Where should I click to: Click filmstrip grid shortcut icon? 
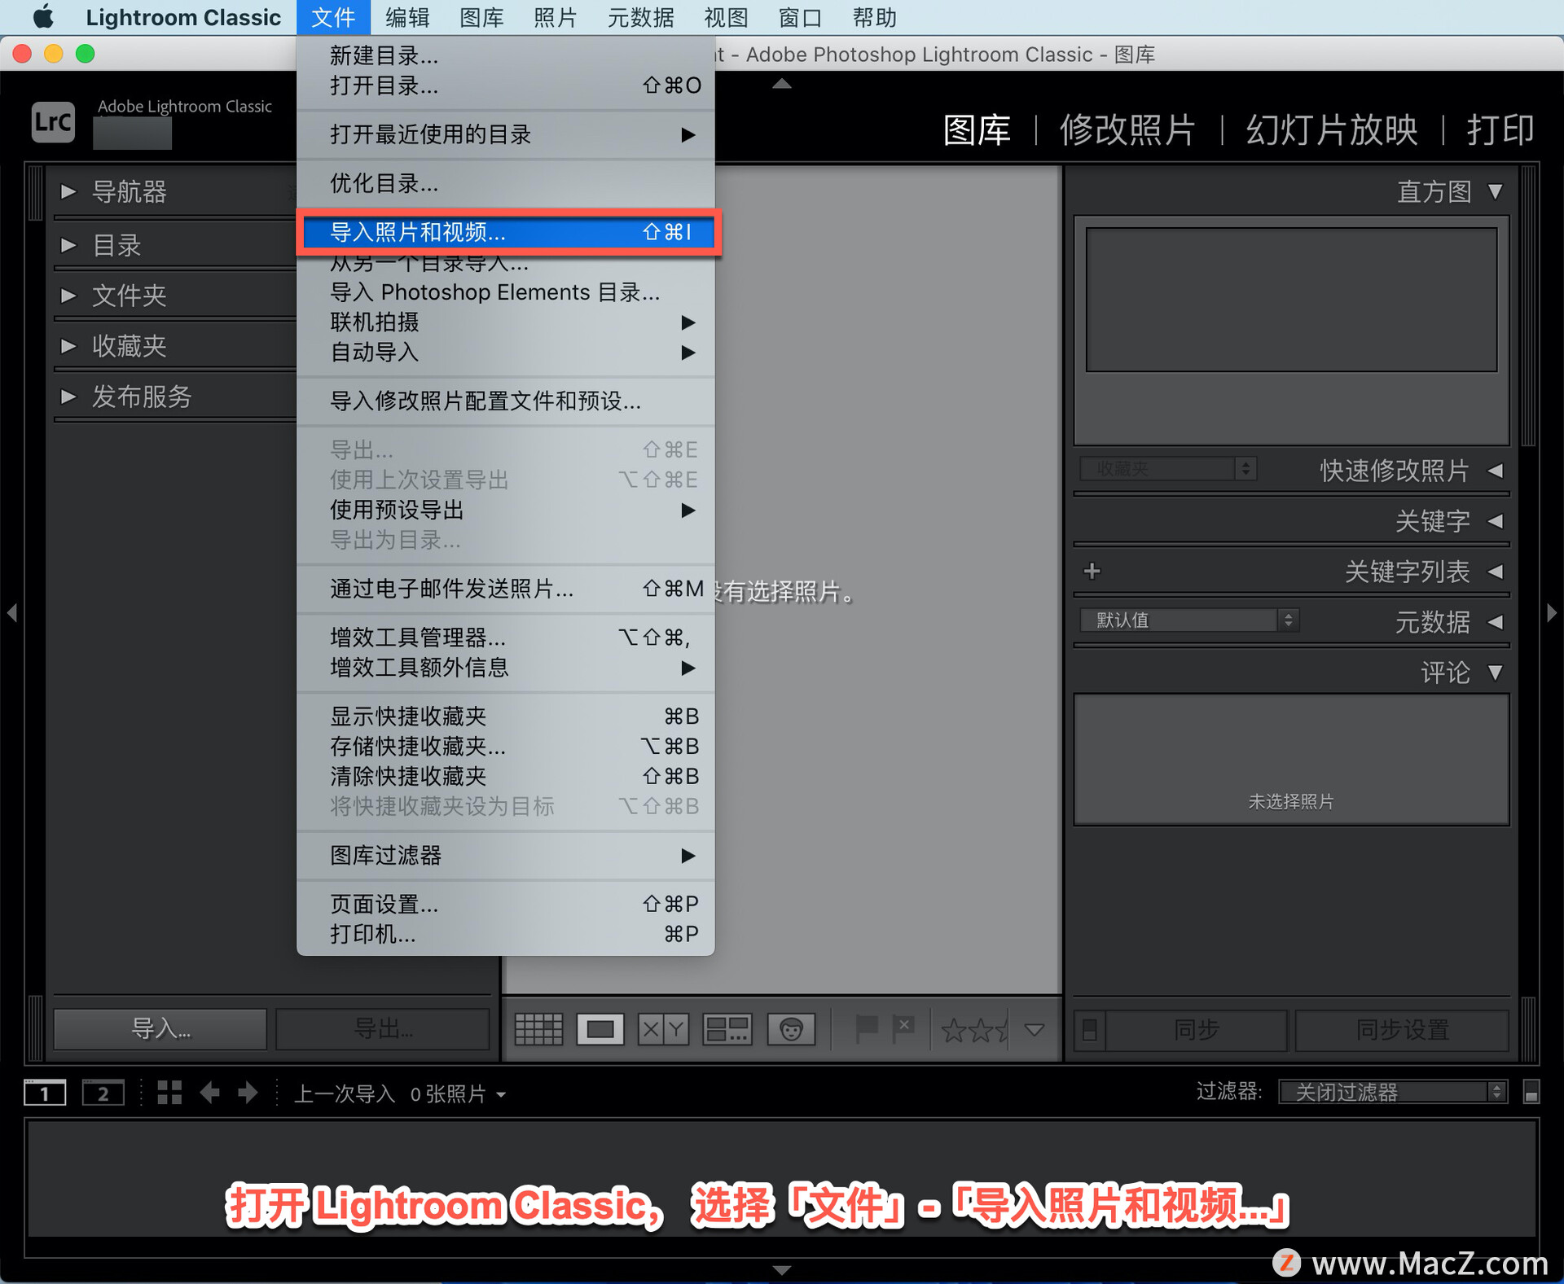[169, 1093]
